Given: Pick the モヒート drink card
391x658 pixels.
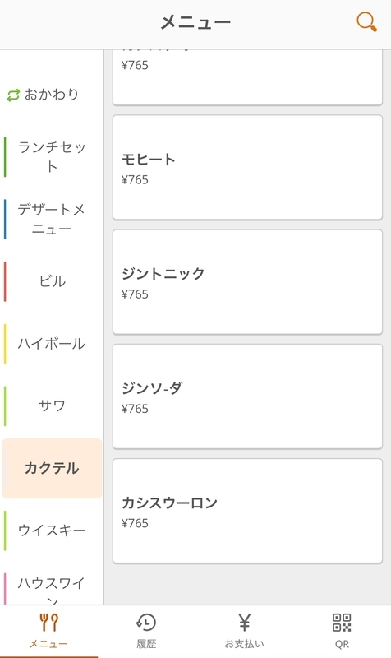Looking at the screenshot, I should [x=248, y=168].
